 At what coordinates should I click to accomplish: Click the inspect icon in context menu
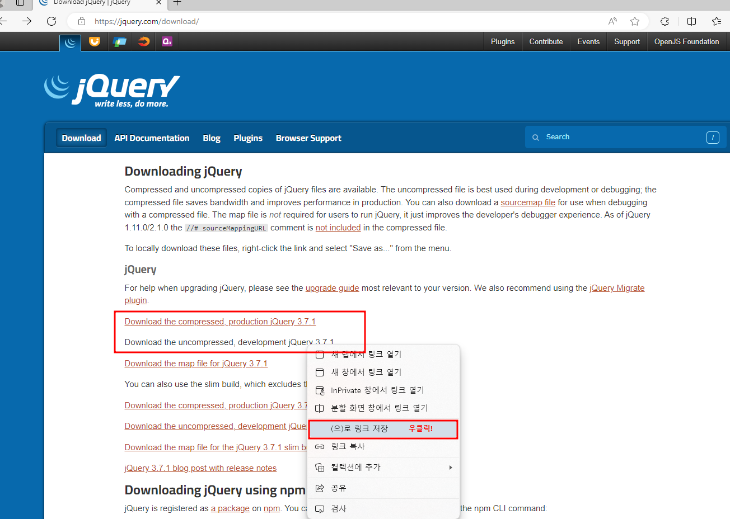320,509
